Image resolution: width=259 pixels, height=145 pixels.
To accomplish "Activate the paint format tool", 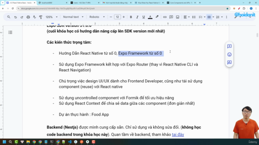I will [x=40, y=17].
